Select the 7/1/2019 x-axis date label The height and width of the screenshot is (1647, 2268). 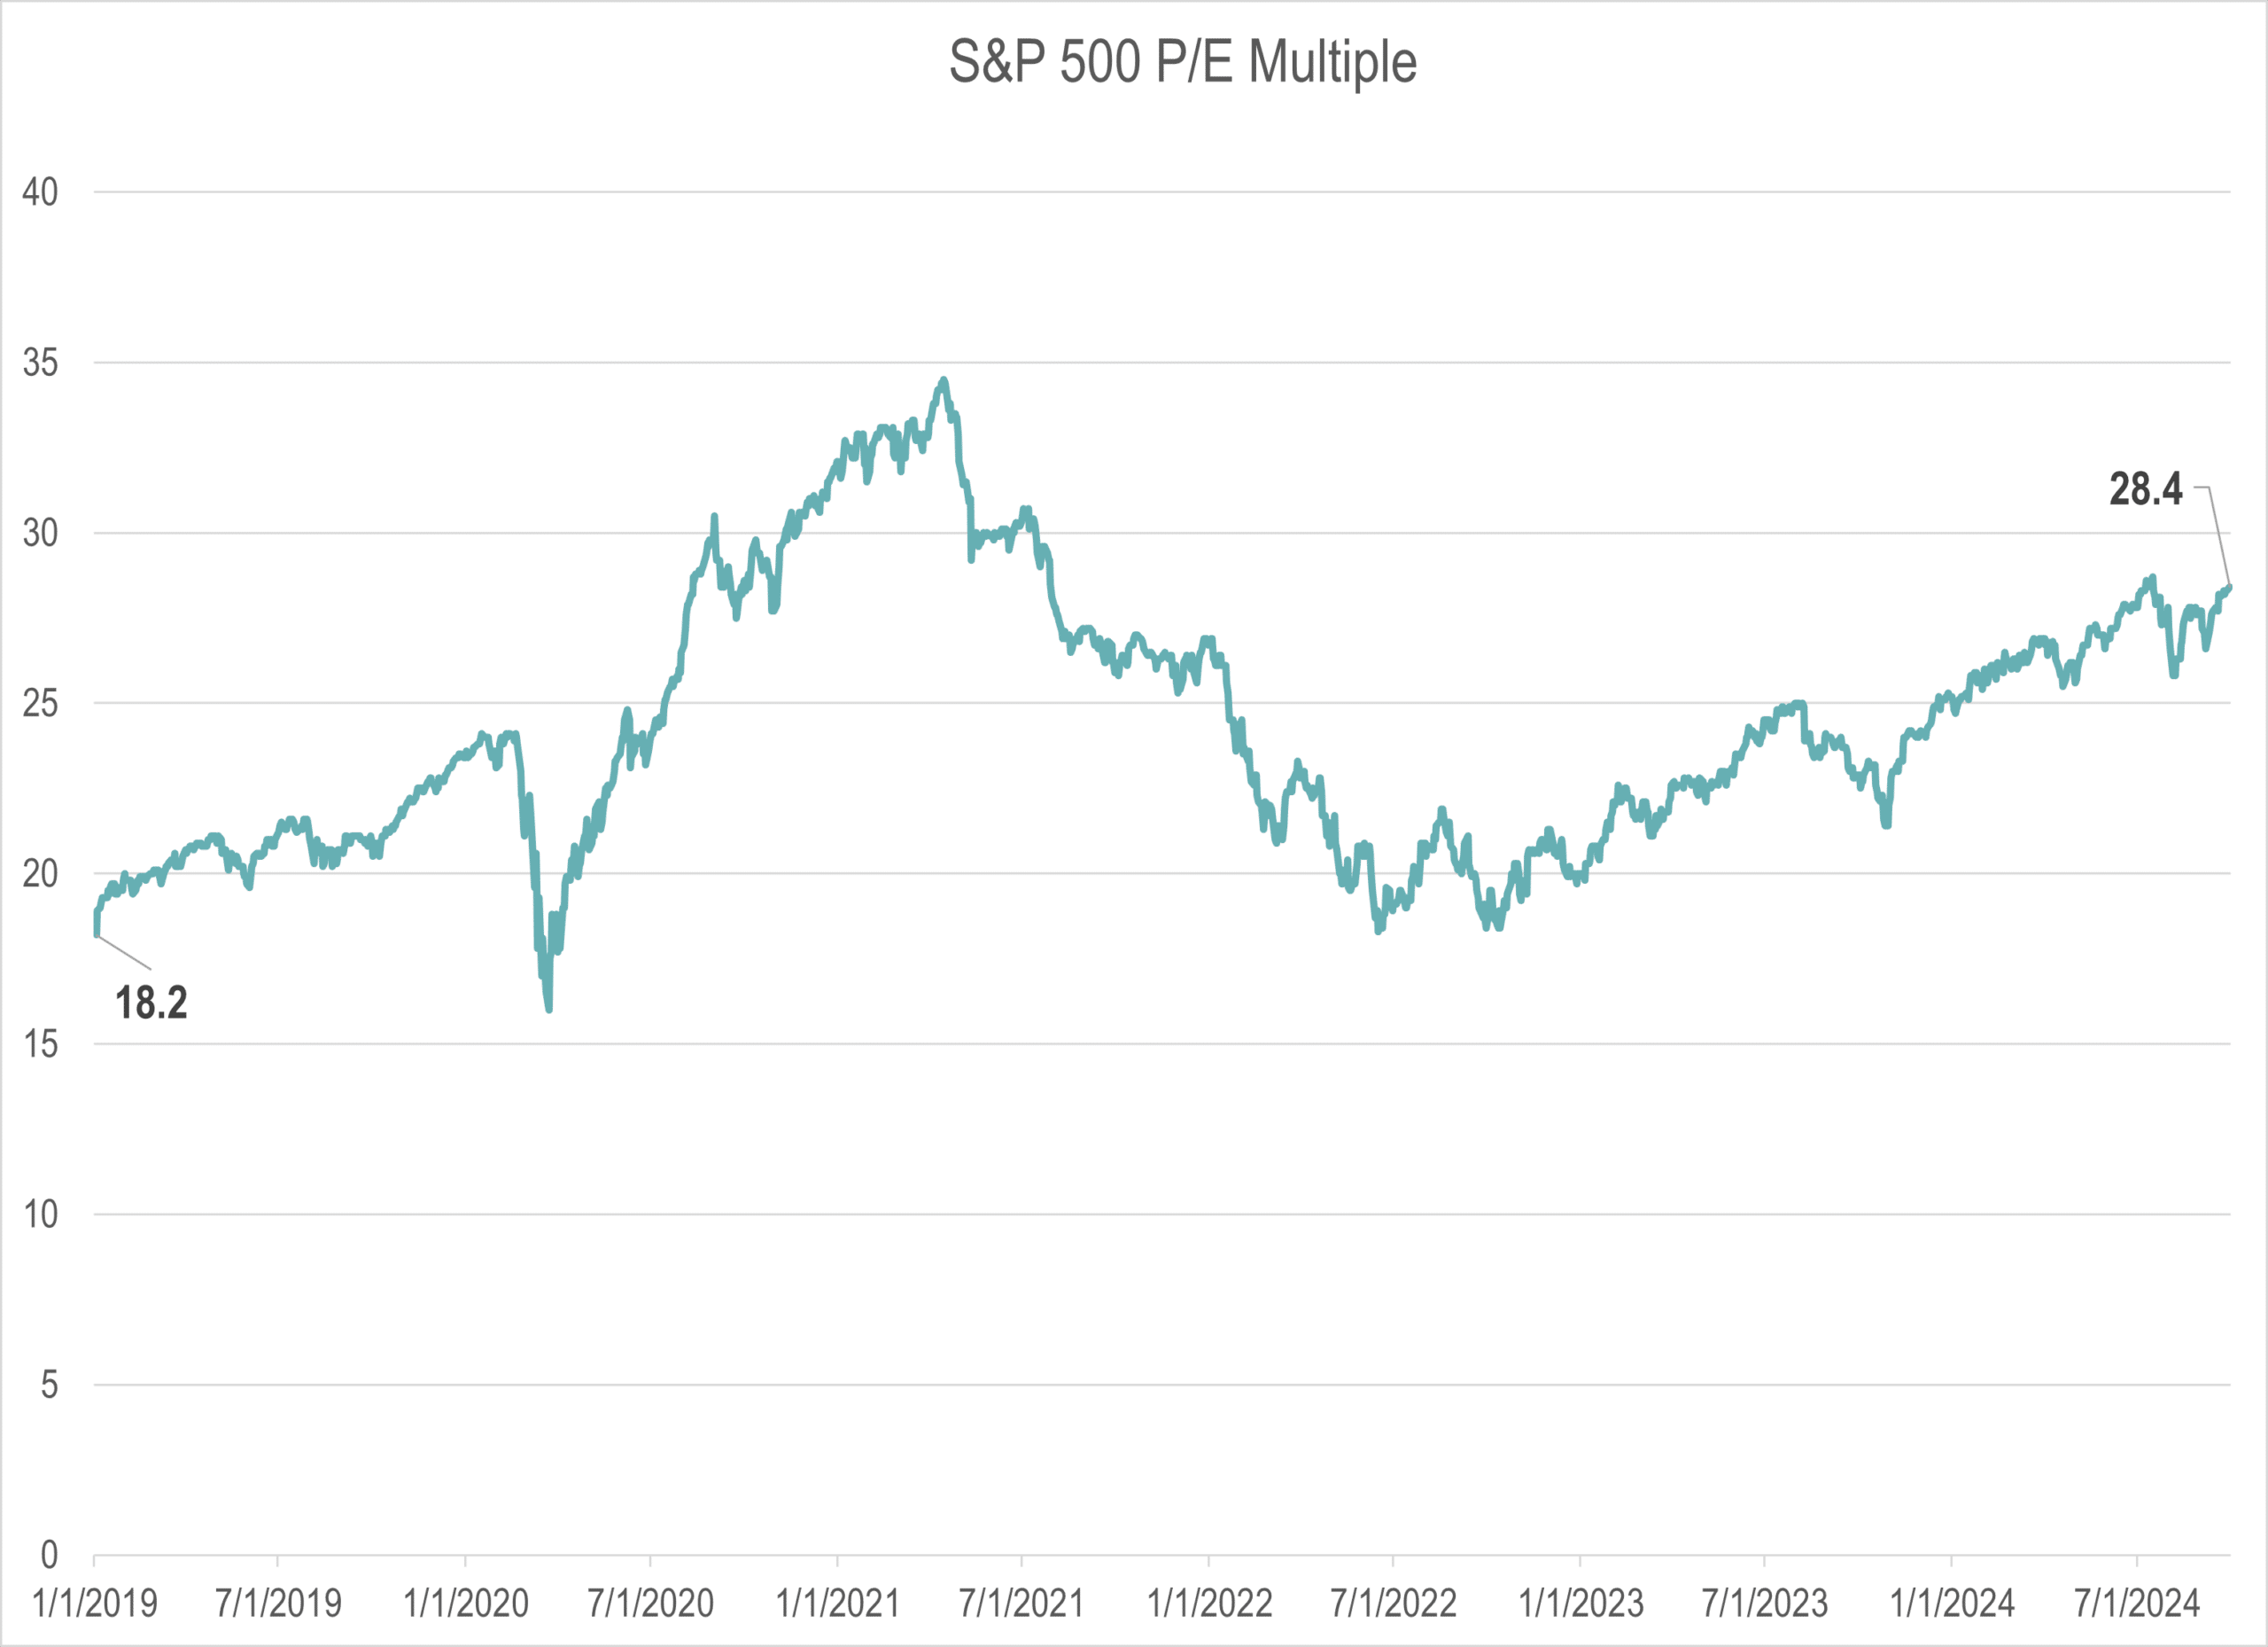pyautogui.click(x=279, y=1604)
